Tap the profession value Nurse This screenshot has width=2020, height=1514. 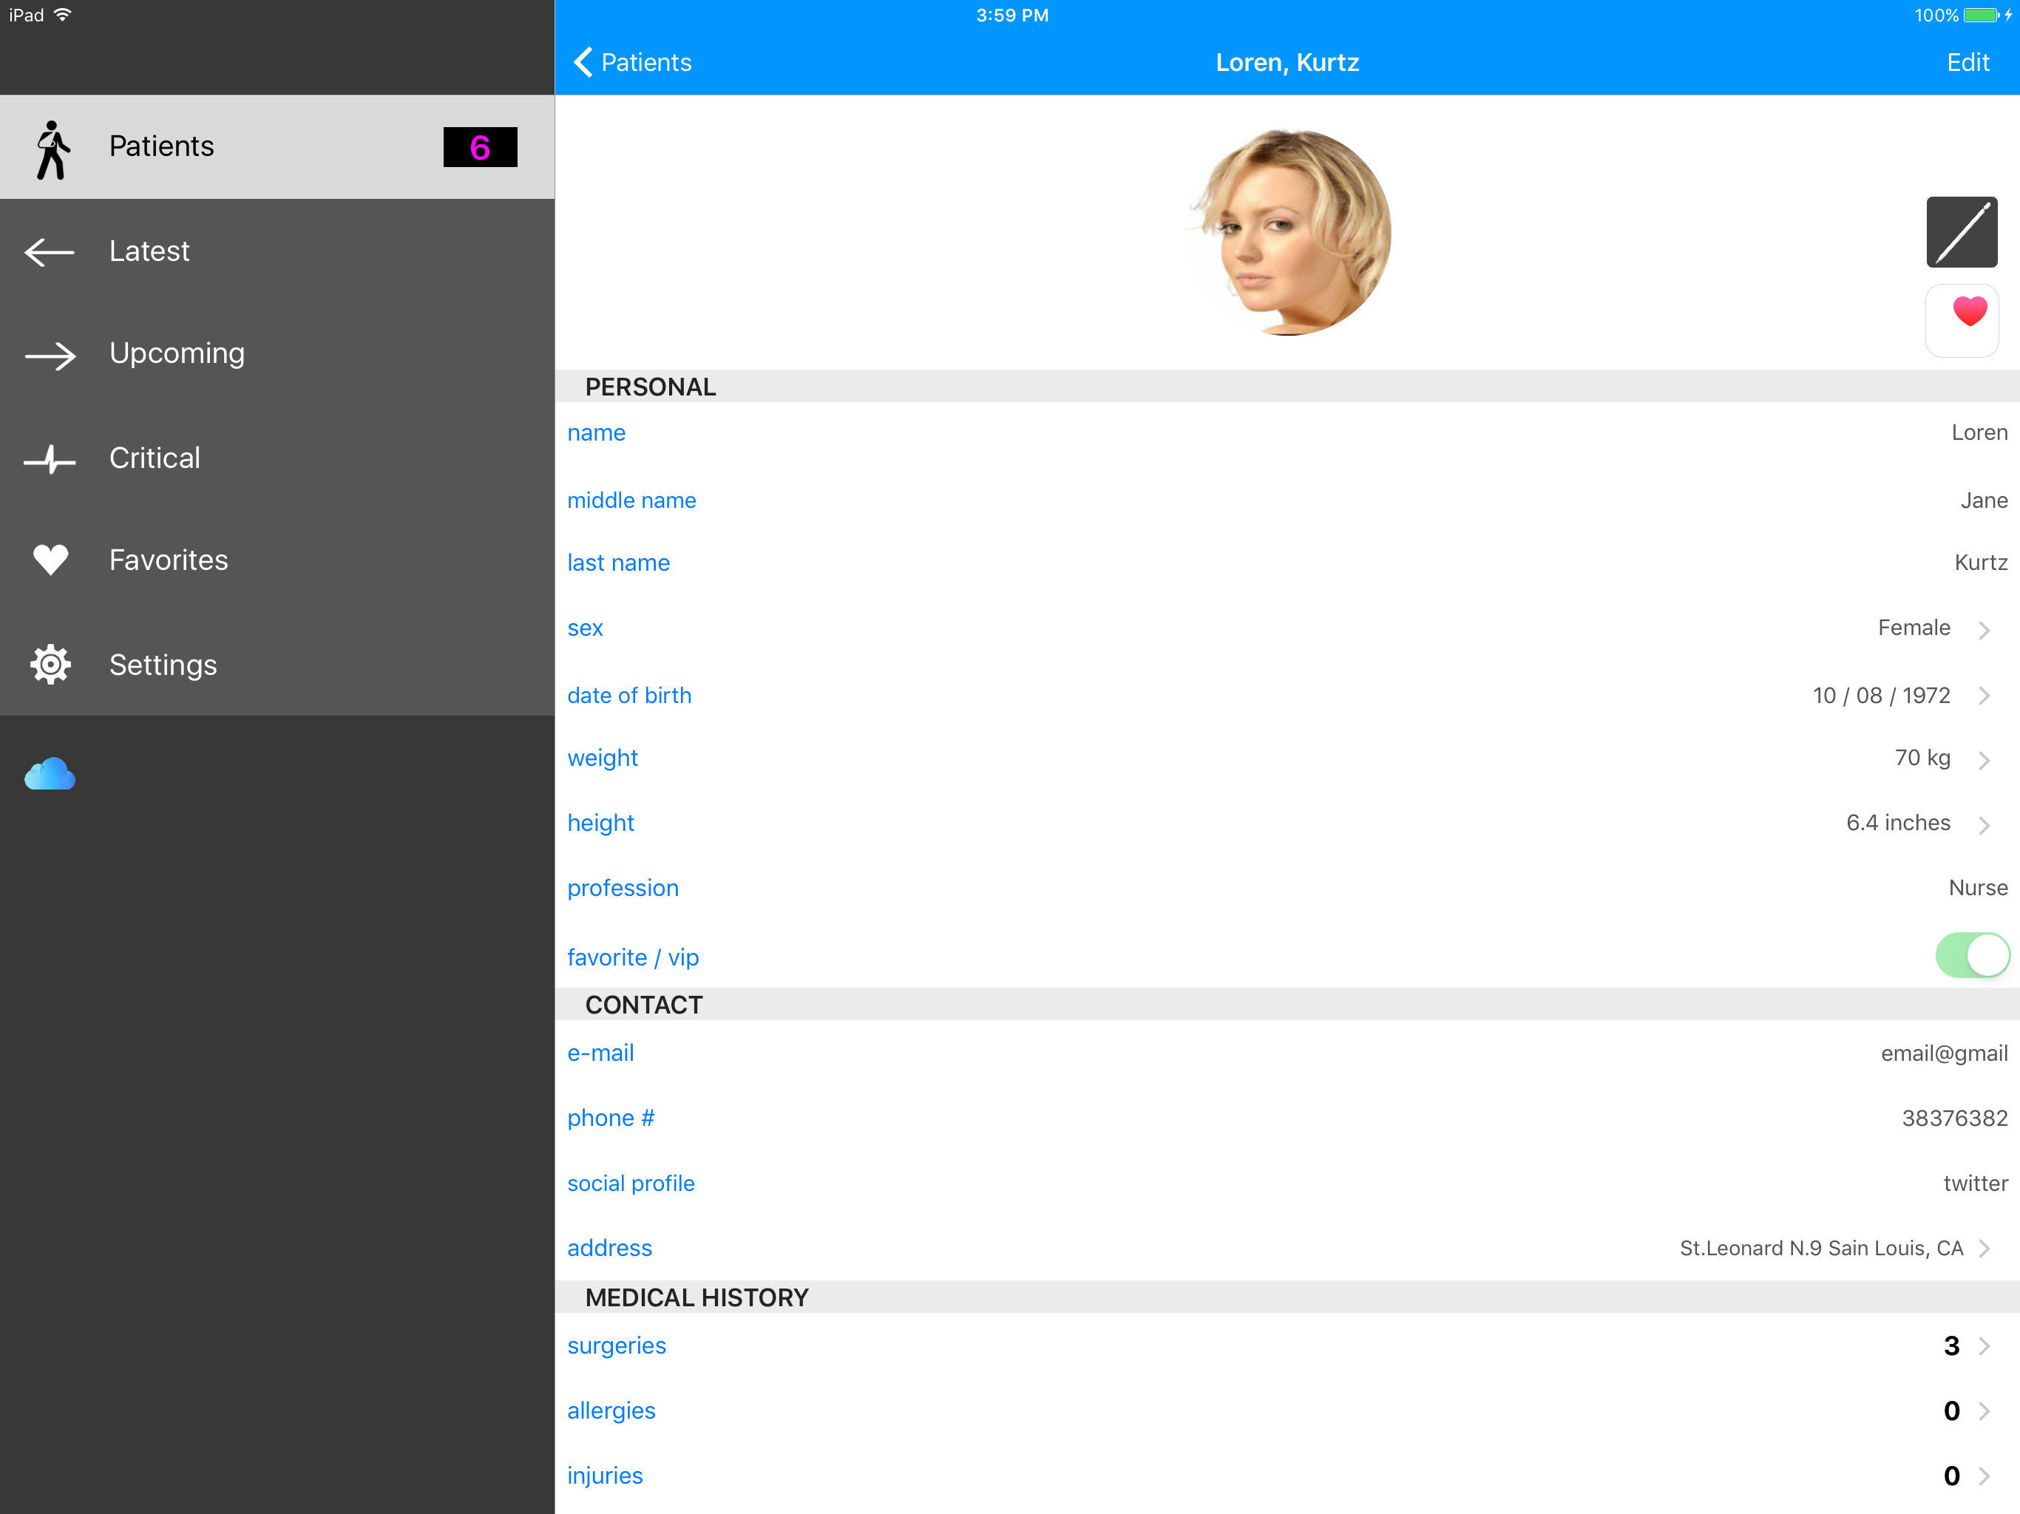1978,888
